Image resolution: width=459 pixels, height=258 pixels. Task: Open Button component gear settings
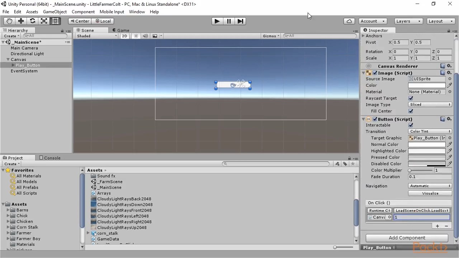[x=449, y=119]
